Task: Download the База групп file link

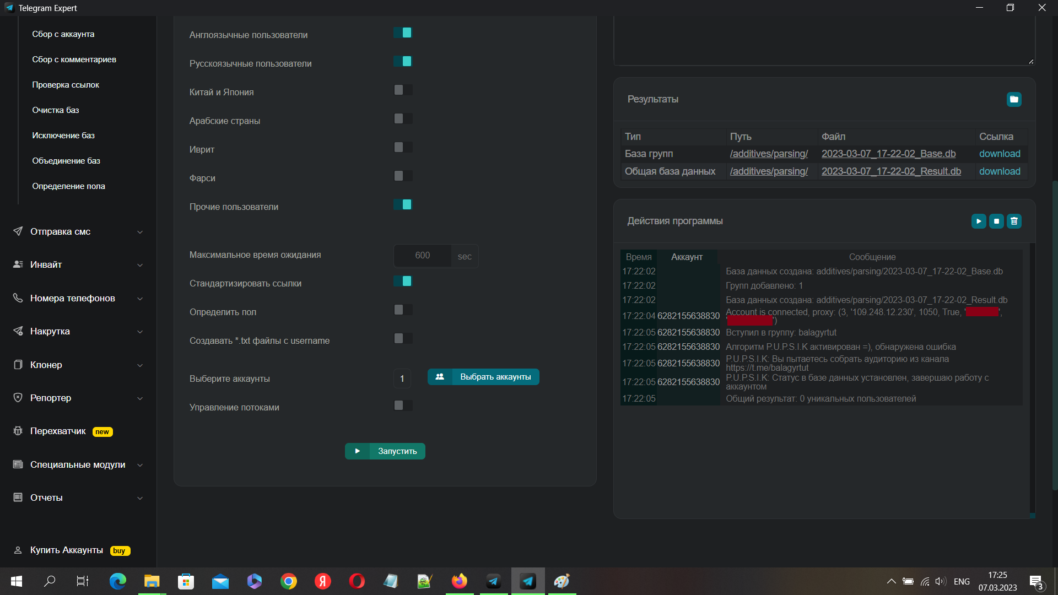Action: coord(1000,154)
